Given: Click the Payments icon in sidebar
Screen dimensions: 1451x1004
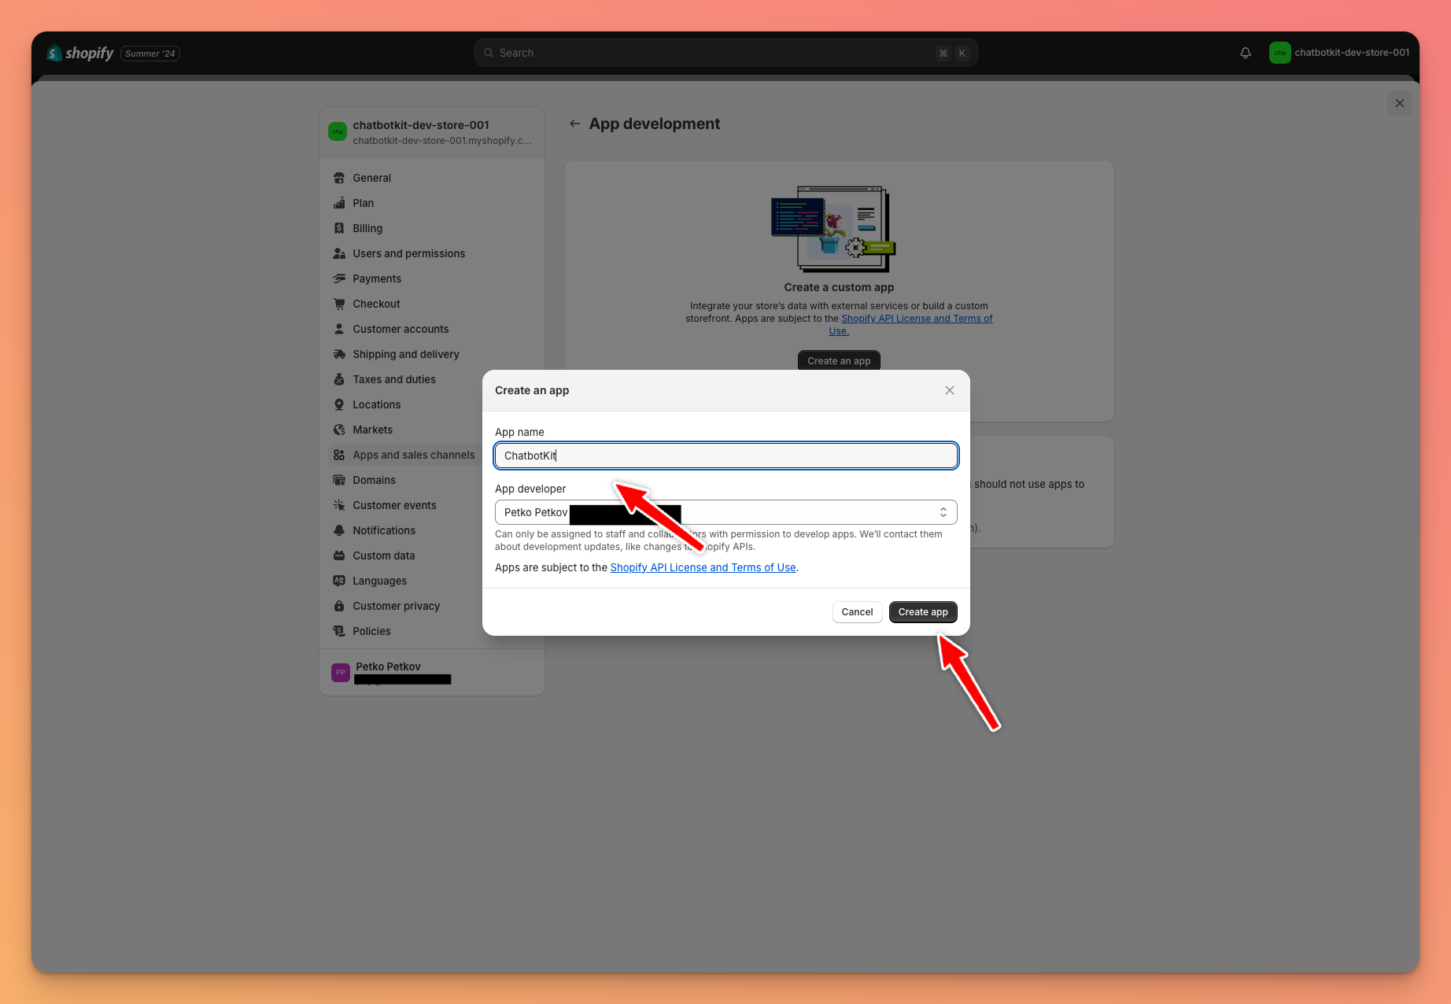Looking at the screenshot, I should click(339, 279).
